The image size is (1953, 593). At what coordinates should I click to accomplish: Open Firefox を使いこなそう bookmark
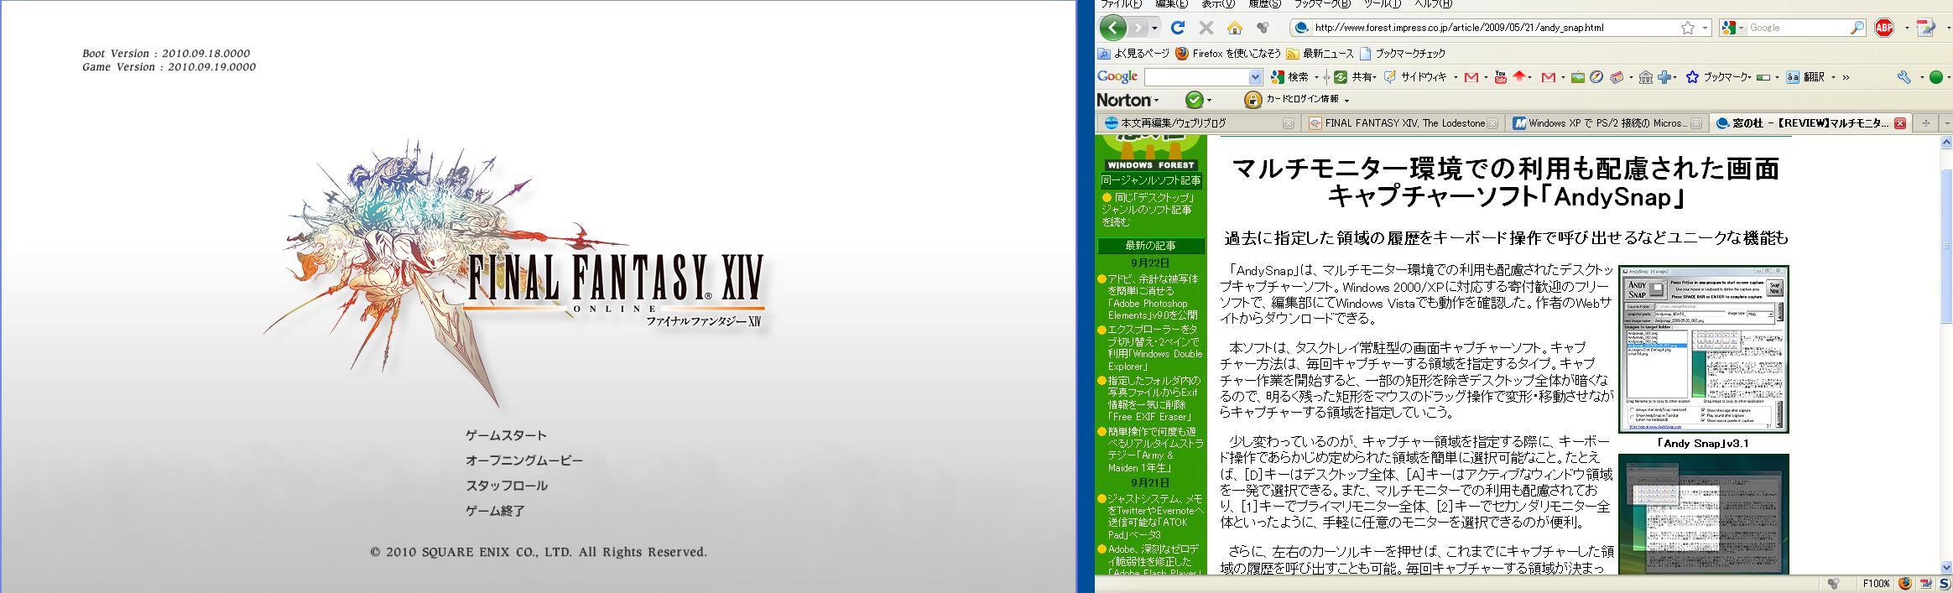[1228, 53]
